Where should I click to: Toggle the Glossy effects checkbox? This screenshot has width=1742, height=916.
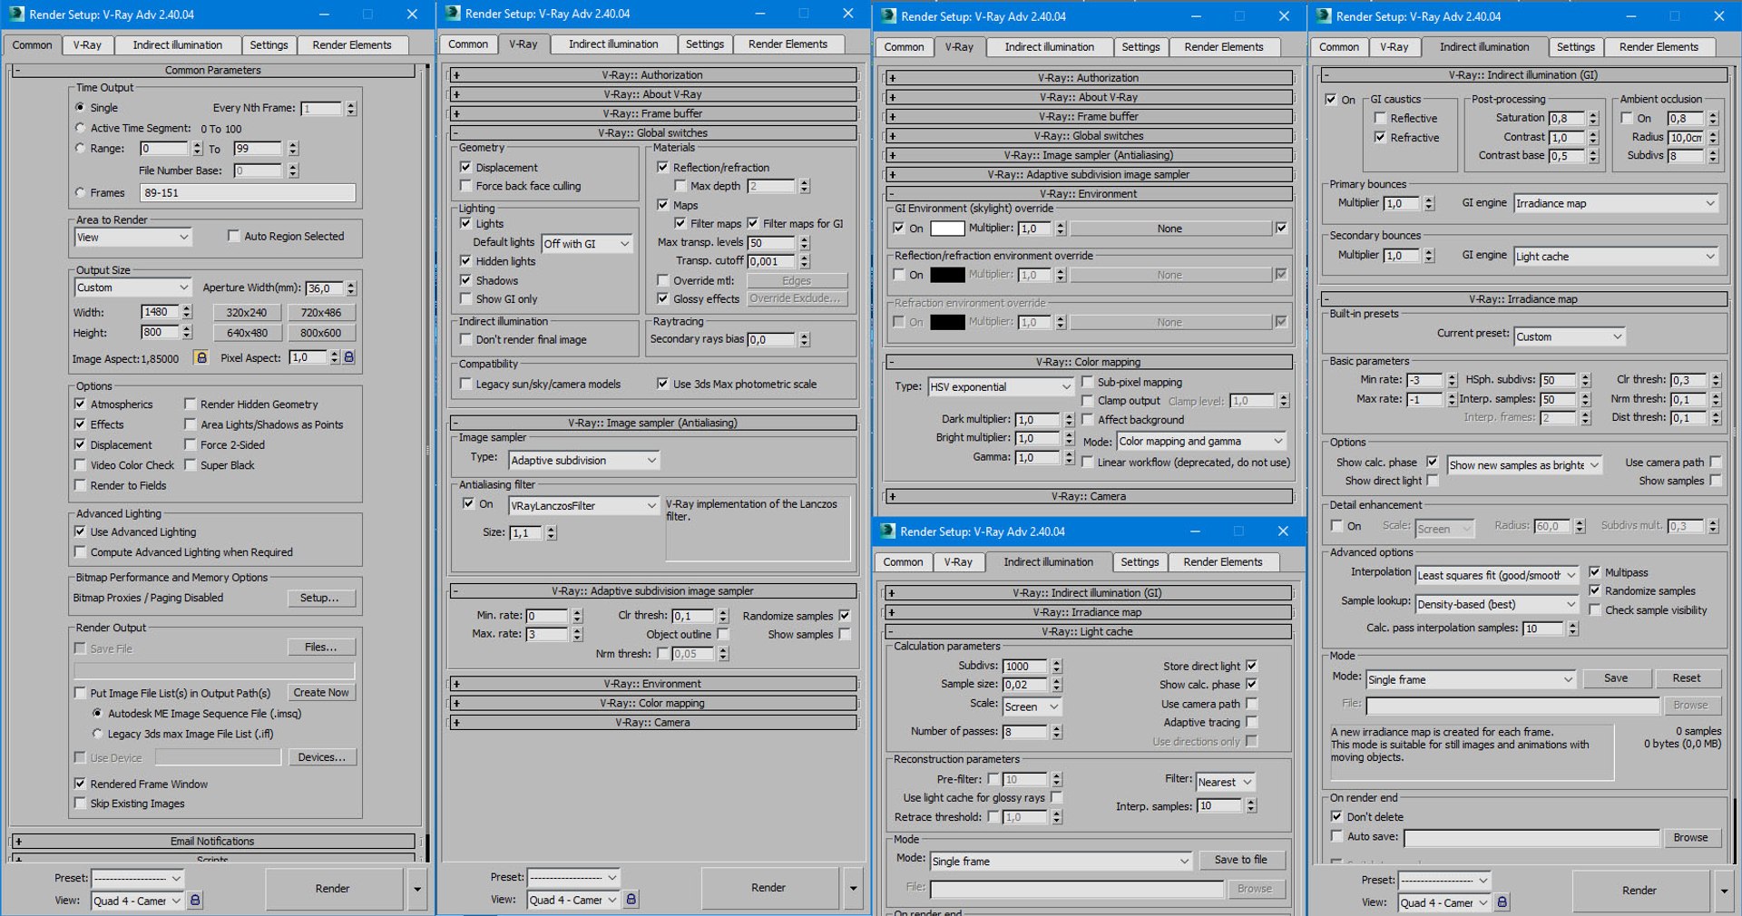(662, 299)
